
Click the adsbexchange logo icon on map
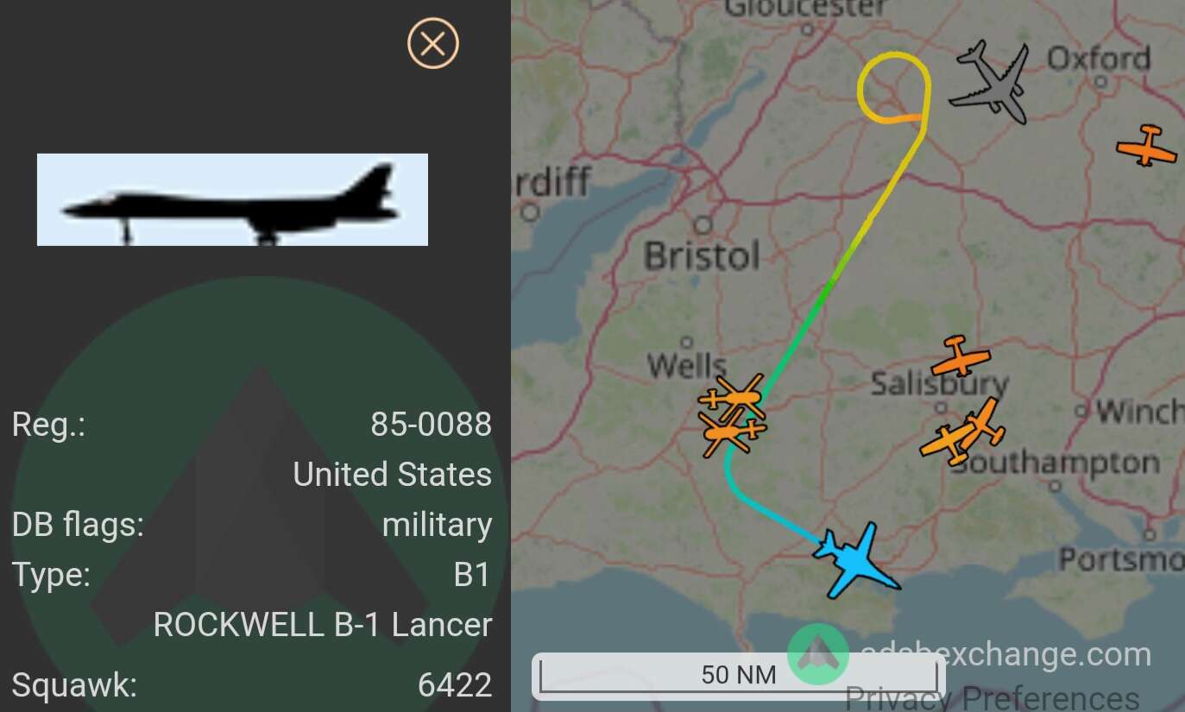[x=817, y=654]
